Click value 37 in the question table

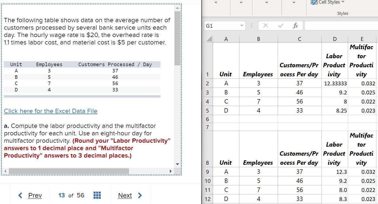[115, 71]
